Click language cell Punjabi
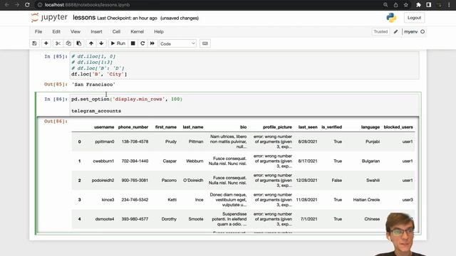456x256 pixels. coord(373,142)
